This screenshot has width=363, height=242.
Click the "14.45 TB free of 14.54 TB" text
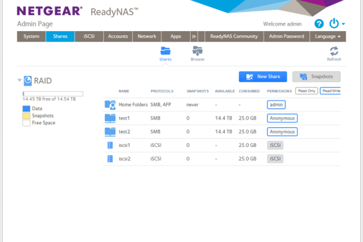(49, 99)
